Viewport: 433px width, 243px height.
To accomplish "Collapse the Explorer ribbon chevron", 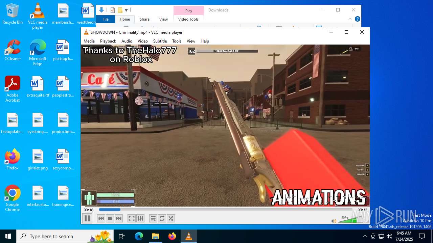I will coord(350,19).
